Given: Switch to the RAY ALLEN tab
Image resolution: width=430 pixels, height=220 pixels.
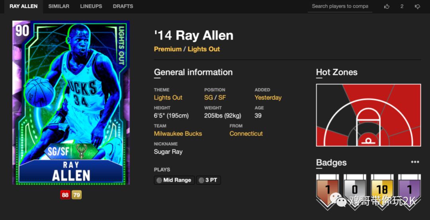Looking at the screenshot, I should (x=23, y=6).
